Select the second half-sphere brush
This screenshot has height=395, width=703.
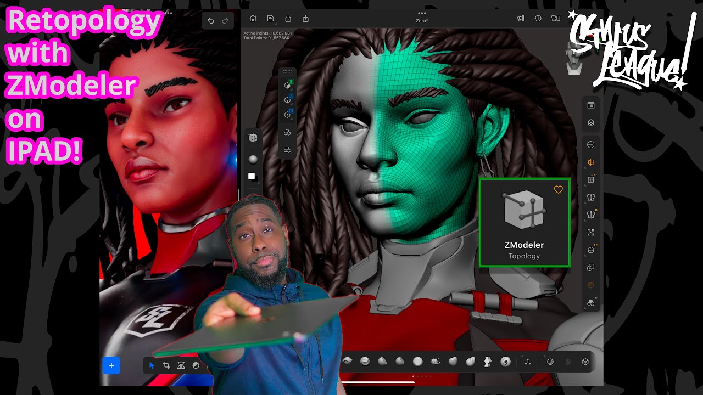tap(400, 361)
